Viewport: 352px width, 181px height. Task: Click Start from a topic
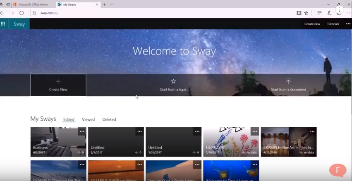[x=173, y=85]
